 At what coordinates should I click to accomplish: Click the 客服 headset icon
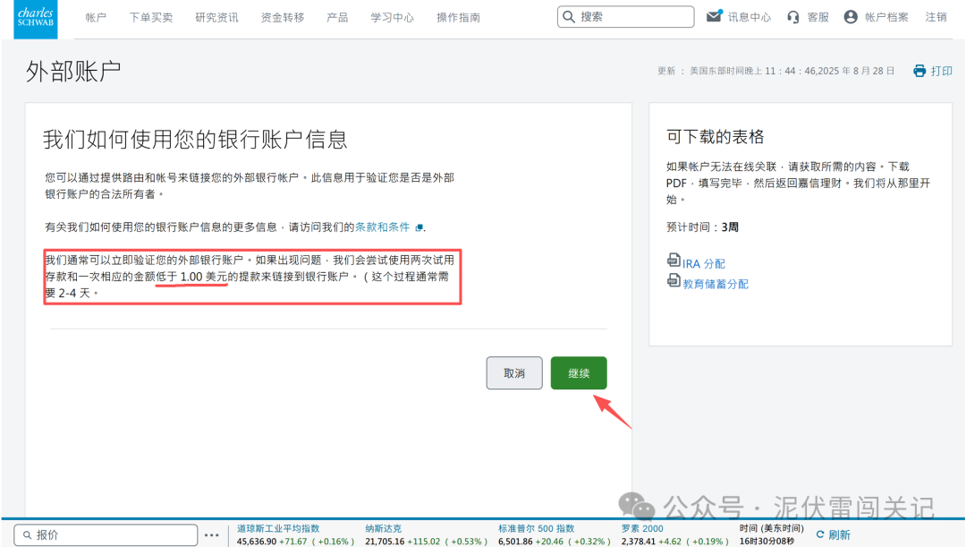794,16
